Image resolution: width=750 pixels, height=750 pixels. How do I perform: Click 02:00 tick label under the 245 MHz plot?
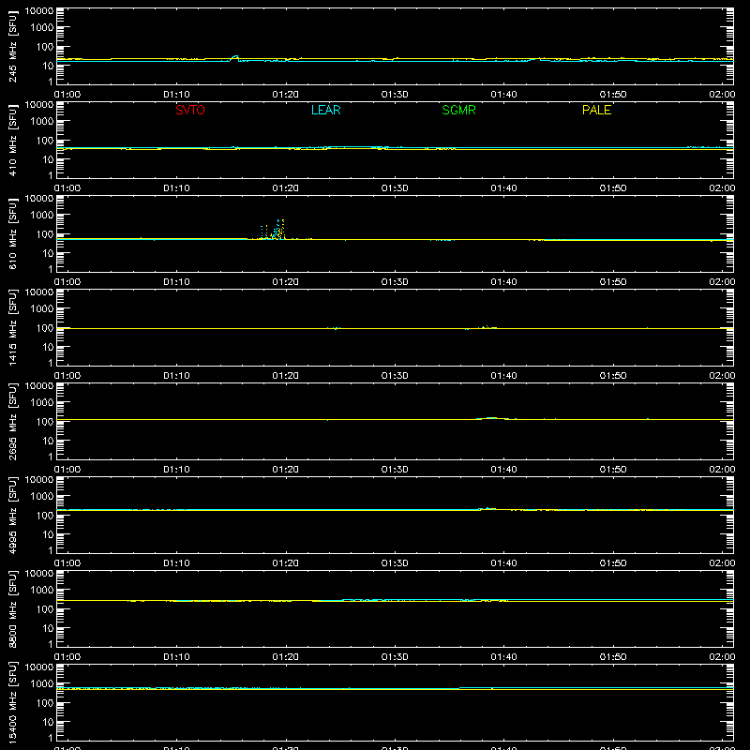pos(722,95)
